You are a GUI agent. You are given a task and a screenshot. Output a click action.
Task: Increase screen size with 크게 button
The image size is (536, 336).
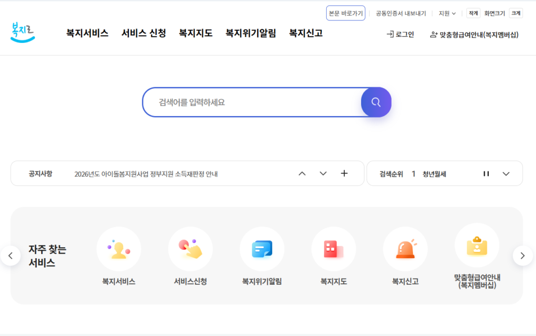pos(516,13)
